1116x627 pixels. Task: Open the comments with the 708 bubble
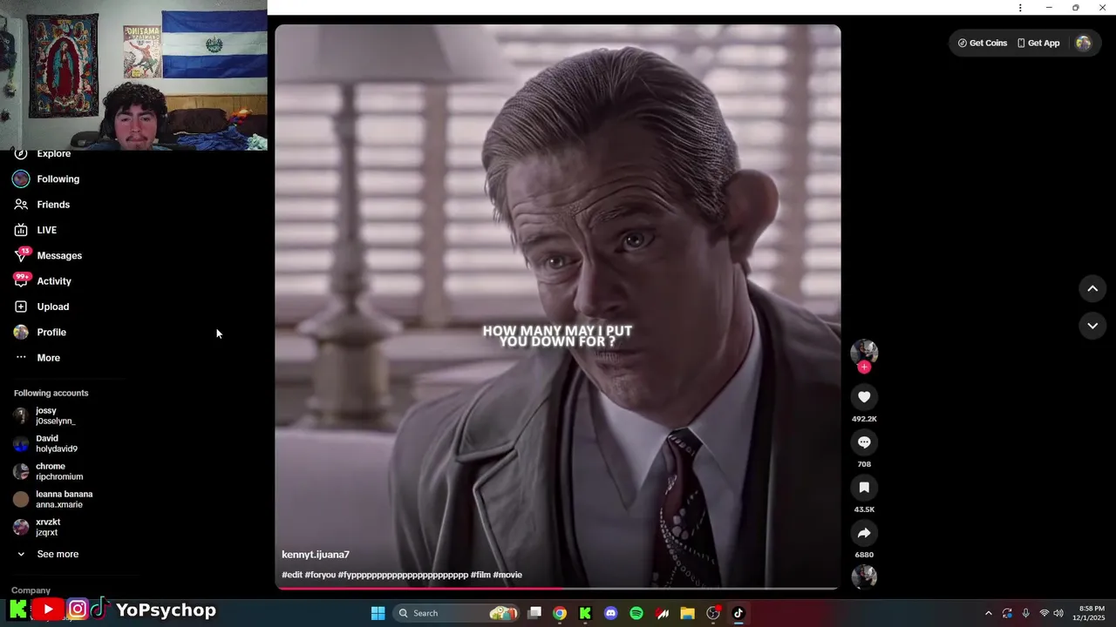coord(864,442)
